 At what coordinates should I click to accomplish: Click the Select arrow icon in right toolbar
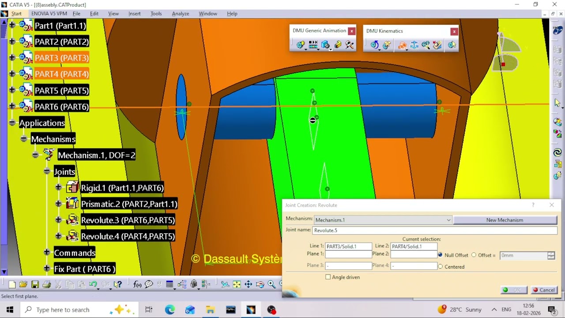557,102
